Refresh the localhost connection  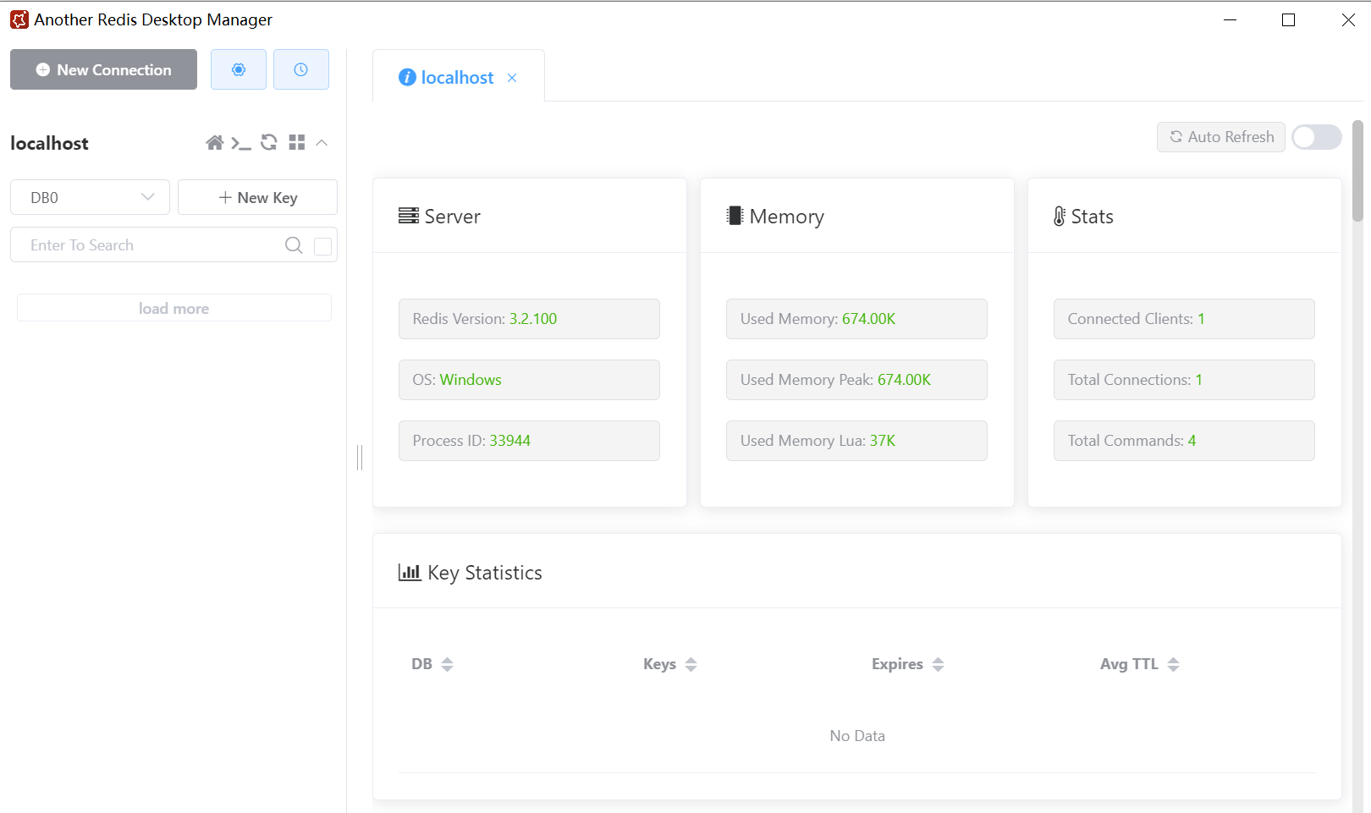(x=269, y=143)
